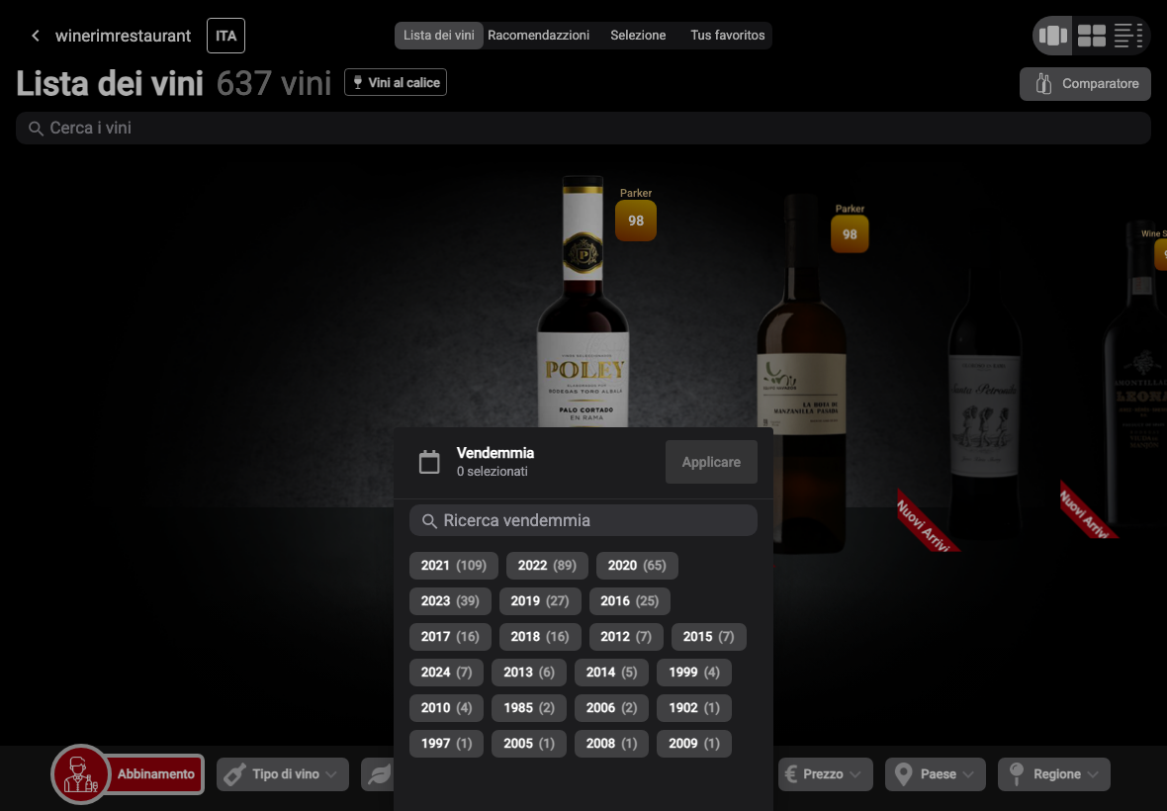Switch to list view layout icon
This screenshot has width=1167, height=811.
tap(1127, 35)
